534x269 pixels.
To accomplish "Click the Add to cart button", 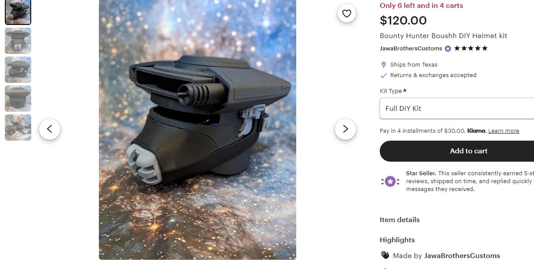I will (457, 151).
